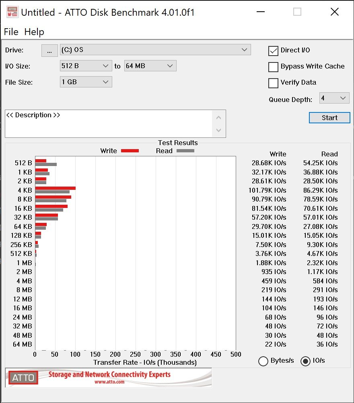Click the ATTO logo in banner

click(23, 378)
